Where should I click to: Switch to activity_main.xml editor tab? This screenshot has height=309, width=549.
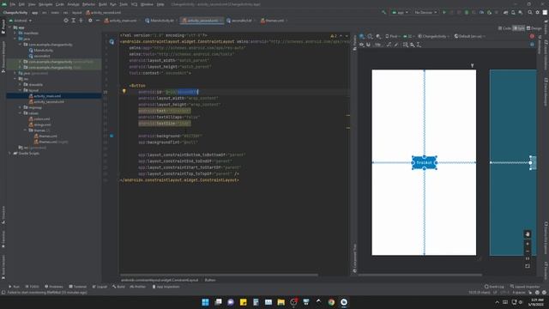coord(122,21)
